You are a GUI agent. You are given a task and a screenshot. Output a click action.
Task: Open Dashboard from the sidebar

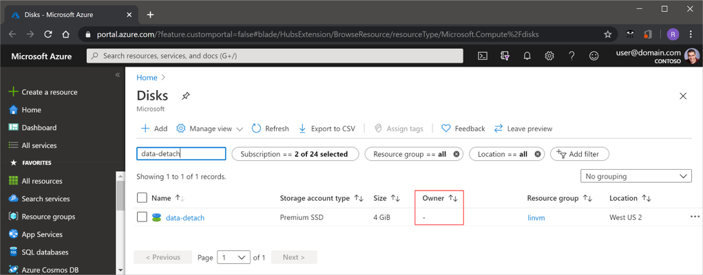[x=33, y=128]
